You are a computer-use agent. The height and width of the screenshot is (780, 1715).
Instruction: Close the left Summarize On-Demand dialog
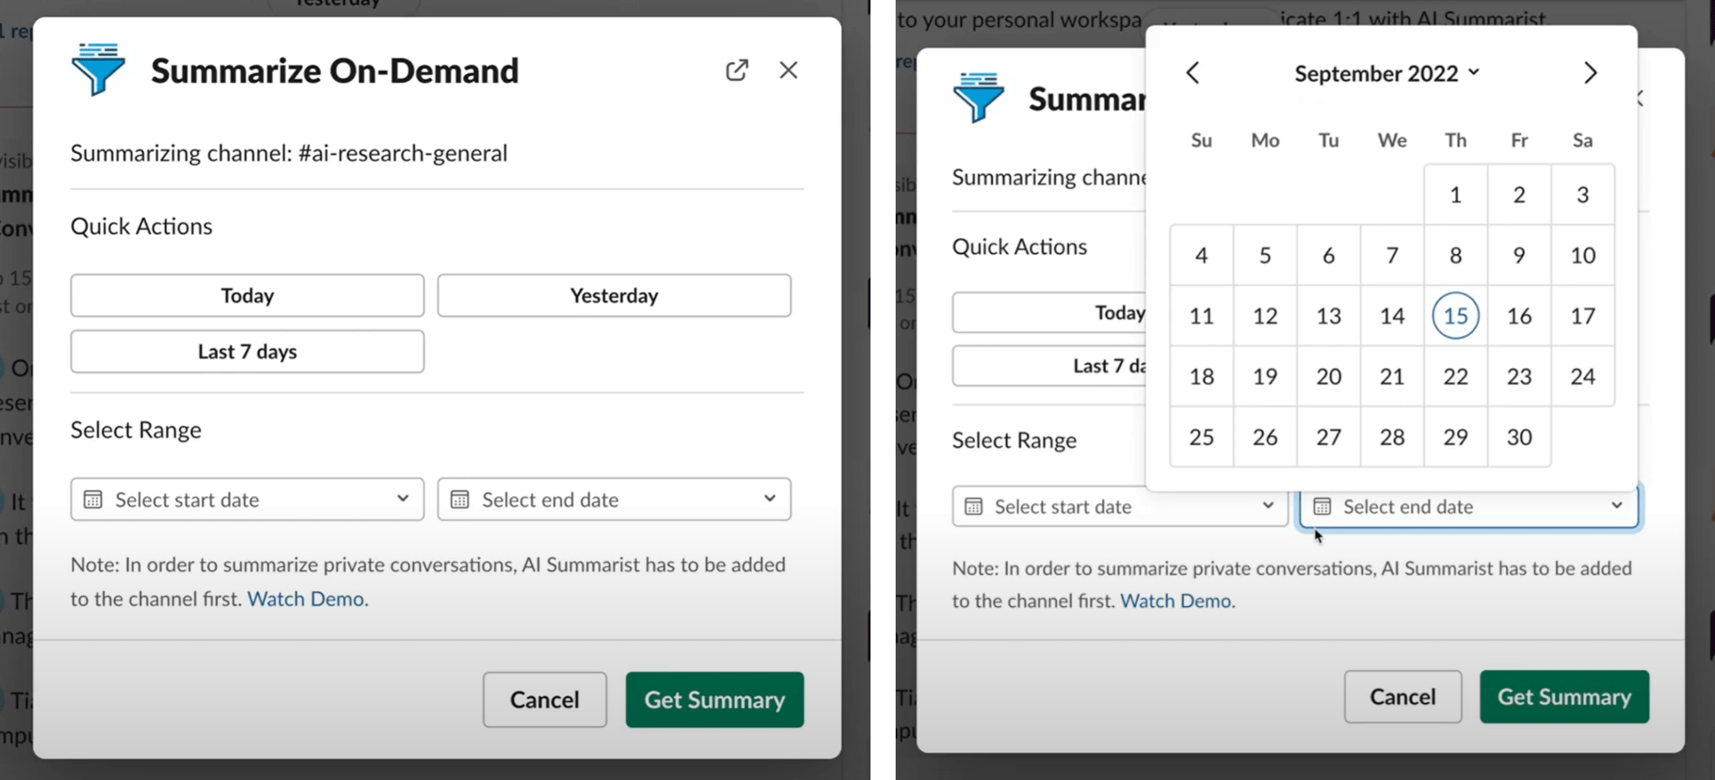(788, 70)
